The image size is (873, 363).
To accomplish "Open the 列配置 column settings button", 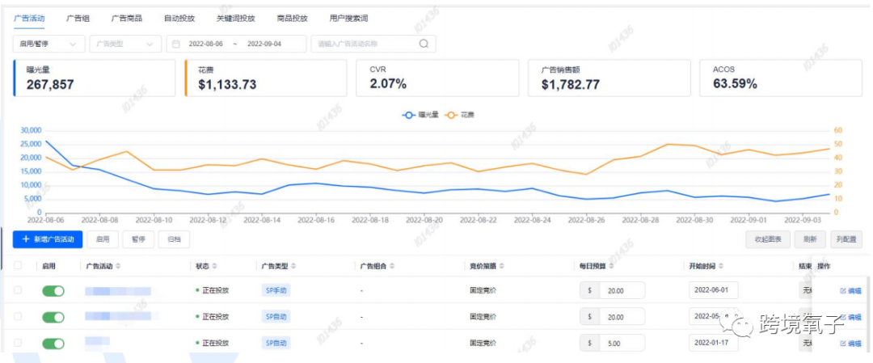I will [x=846, y=239].
